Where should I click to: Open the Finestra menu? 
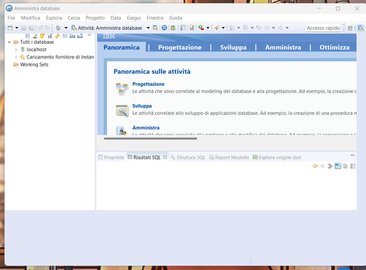(x=155, y=18)
